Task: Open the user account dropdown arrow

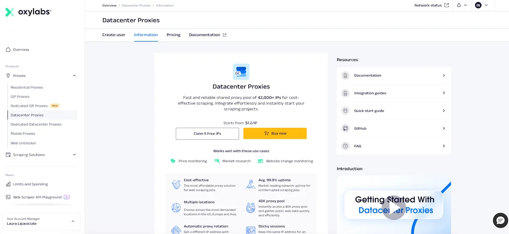Action: [x=486, y=5]
